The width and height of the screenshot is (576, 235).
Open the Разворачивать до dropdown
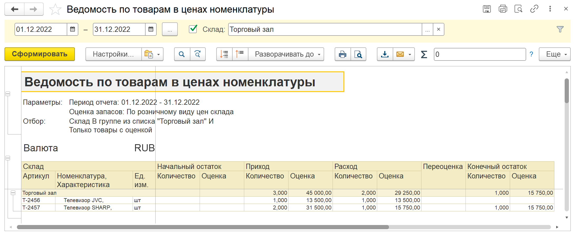pyautogui.click(x=286, y=54)
